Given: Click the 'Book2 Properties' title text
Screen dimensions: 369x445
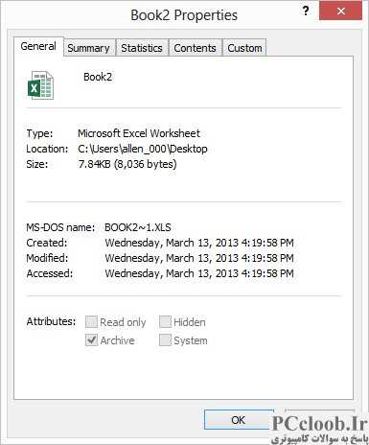Looking at the screenshot, I should click(x=184, y=15).
